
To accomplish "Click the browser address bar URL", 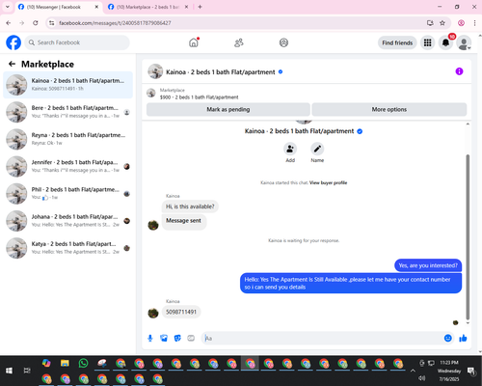I will [x=115, y=23].
